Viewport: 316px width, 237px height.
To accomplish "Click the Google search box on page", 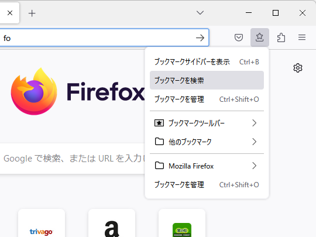I will (x=73, y=159).
